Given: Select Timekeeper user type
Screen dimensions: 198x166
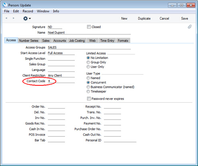Looking at the screenshot, I should pos(88,91).
